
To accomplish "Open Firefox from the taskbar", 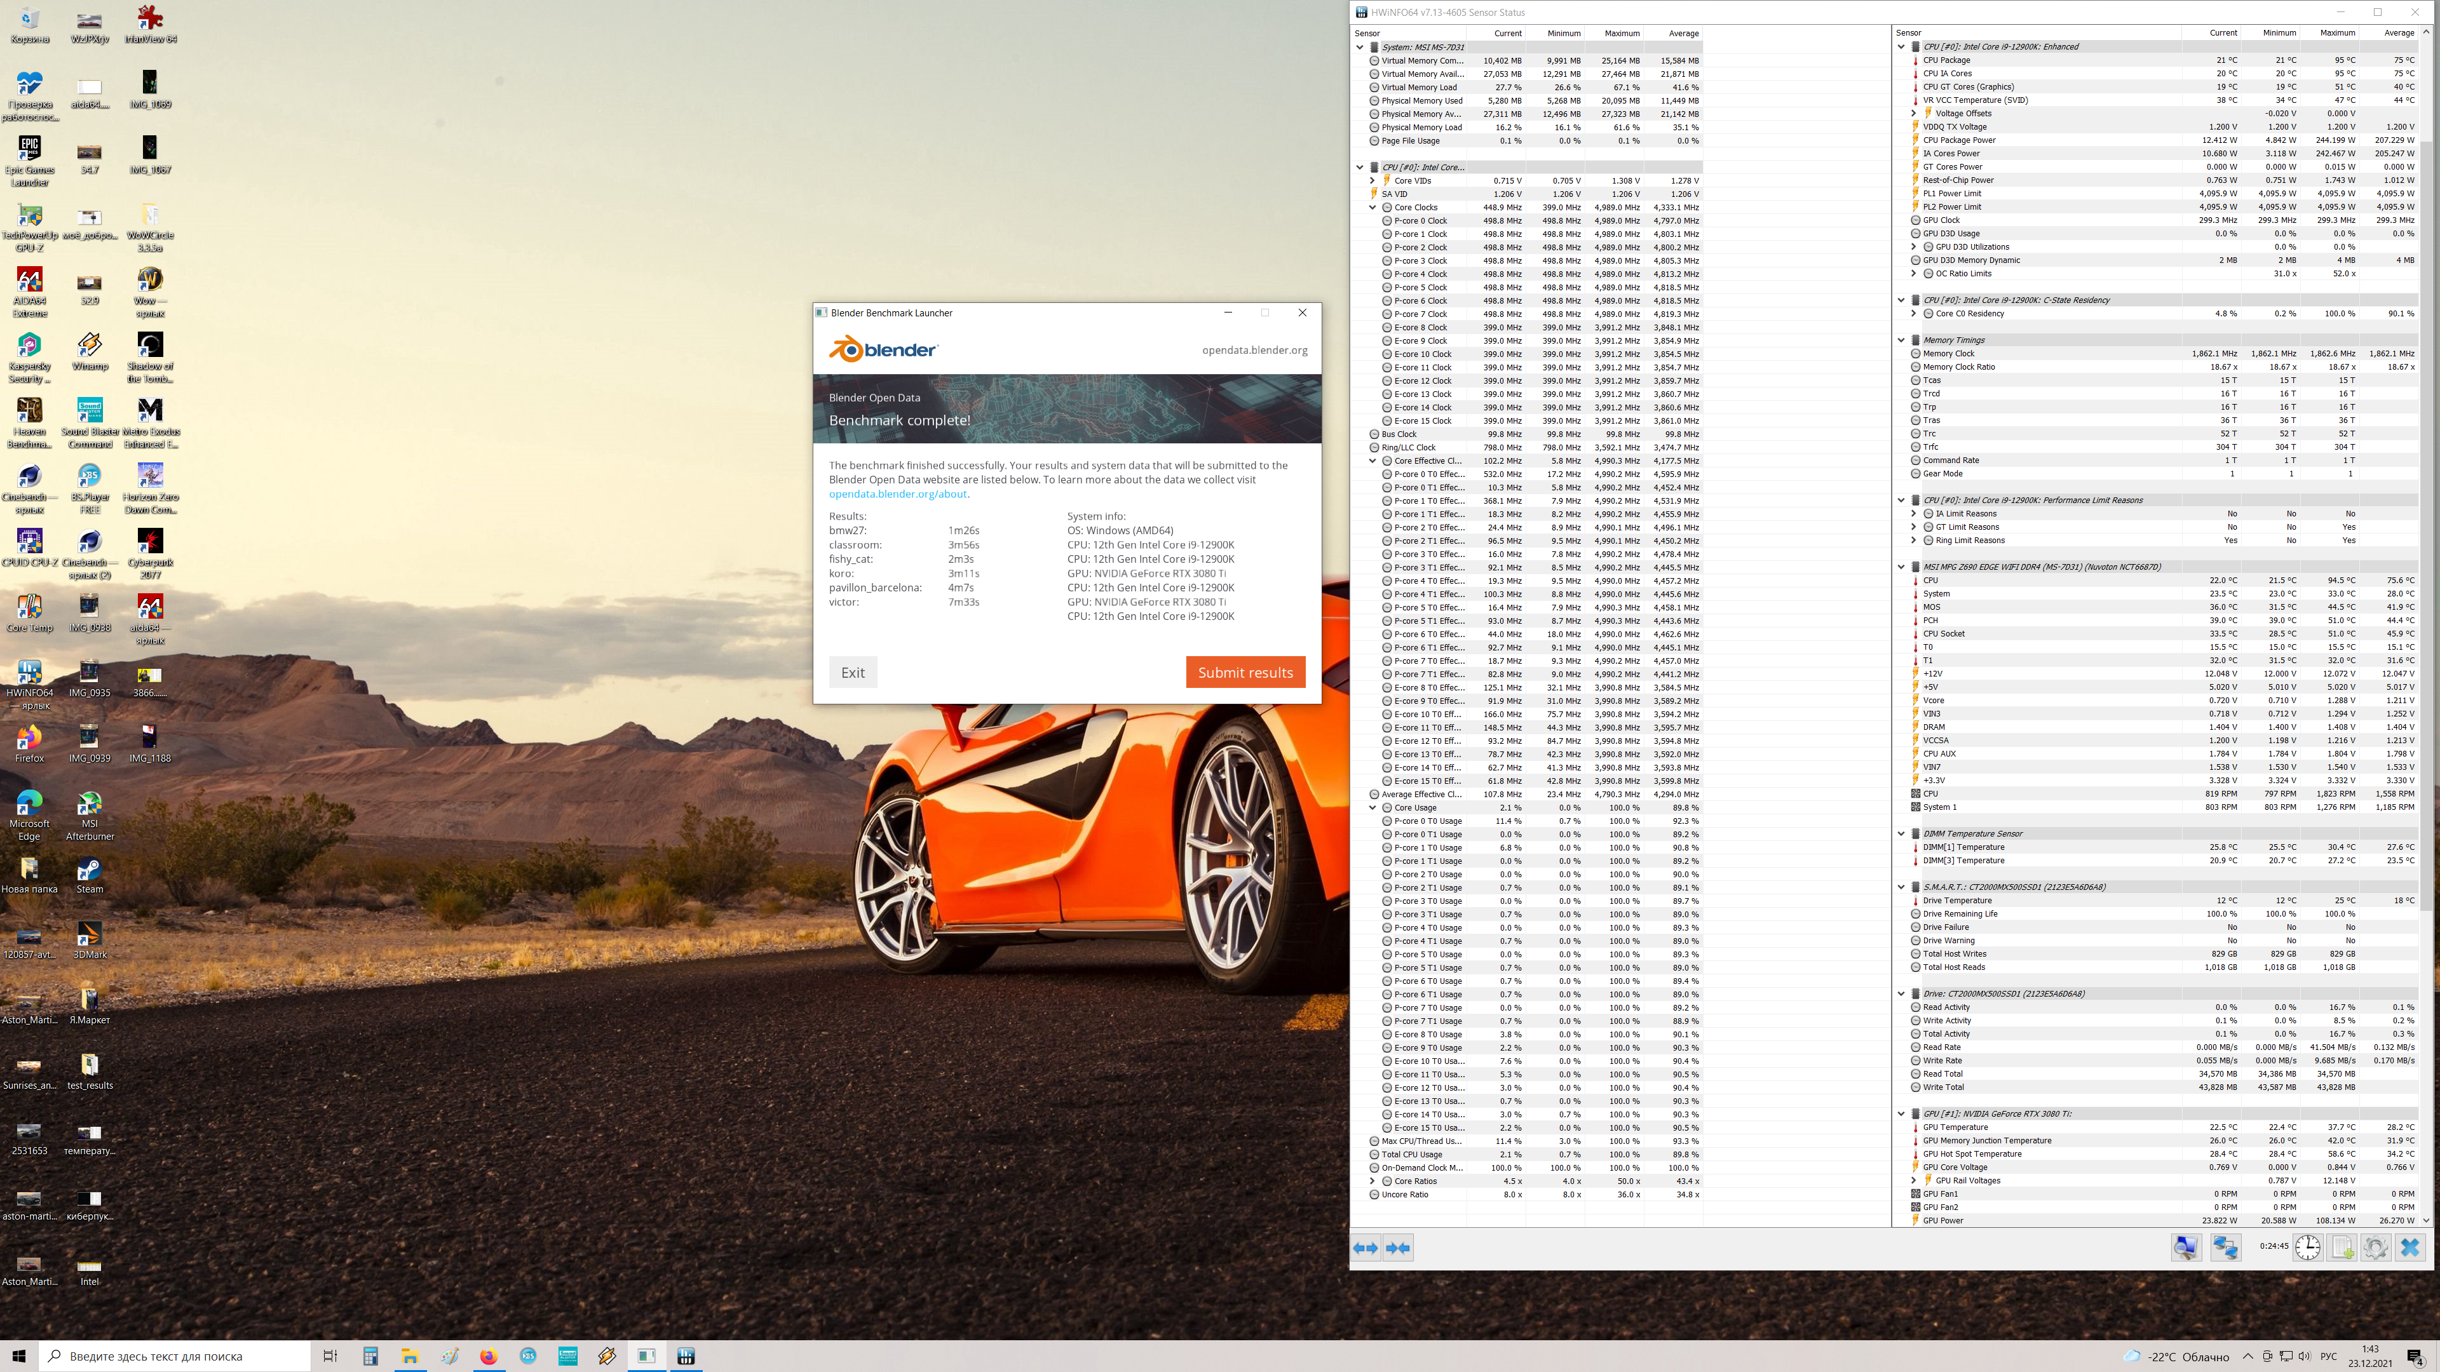I will click(x=488, y=1356).
